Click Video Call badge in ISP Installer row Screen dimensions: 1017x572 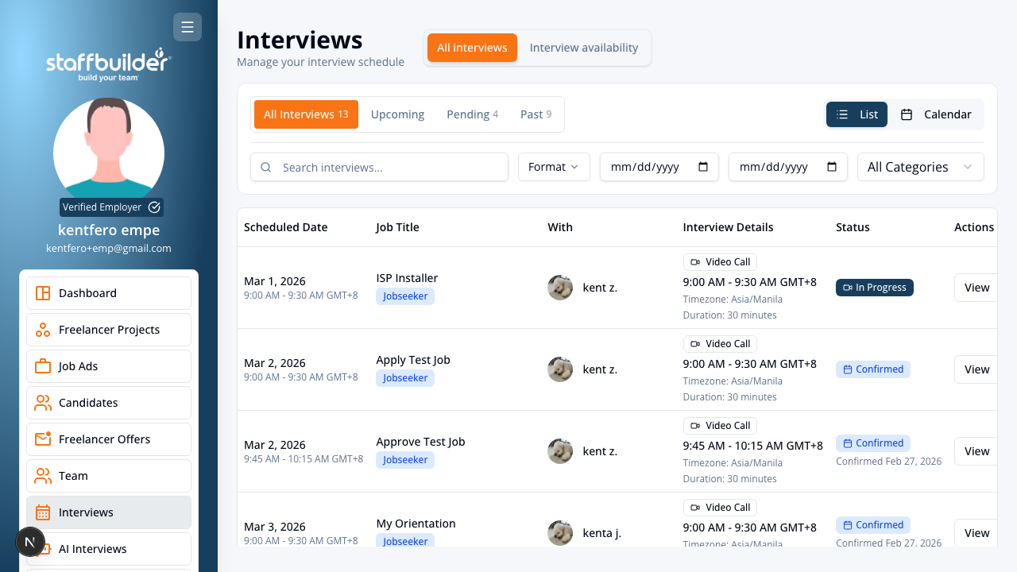(x=720, y=262)
